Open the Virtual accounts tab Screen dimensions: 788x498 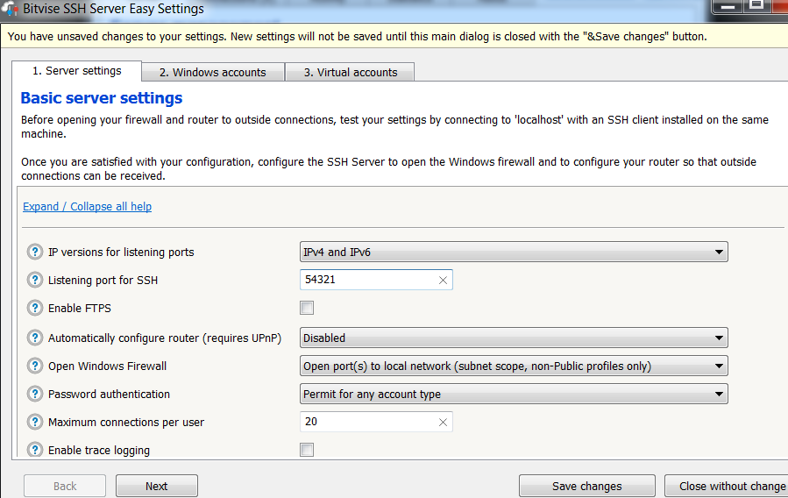pos(350,73)
